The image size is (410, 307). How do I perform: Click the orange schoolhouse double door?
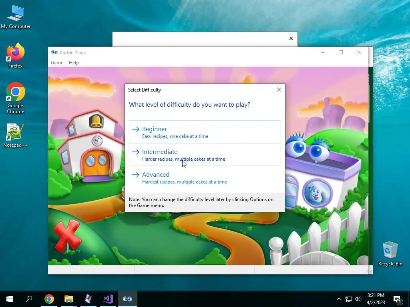(x=96, y=162)
